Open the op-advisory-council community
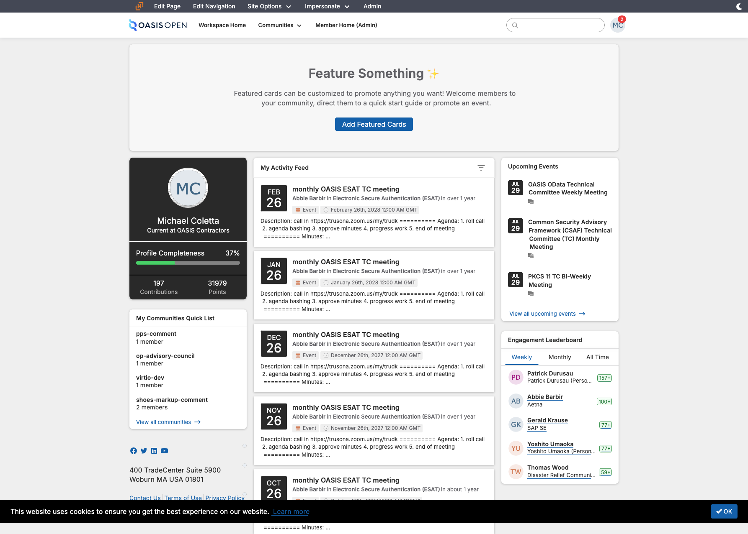This screenshot has height=534, width=748. tap(165, 356)
